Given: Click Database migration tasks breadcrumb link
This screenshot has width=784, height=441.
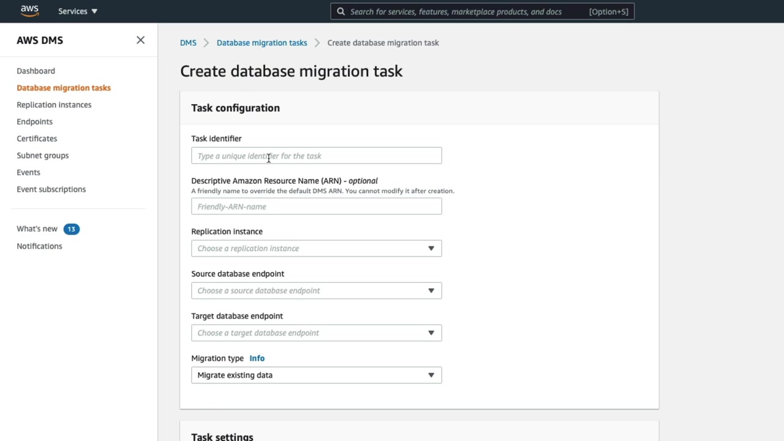Looking at the screenshot, I should (262, 43).
